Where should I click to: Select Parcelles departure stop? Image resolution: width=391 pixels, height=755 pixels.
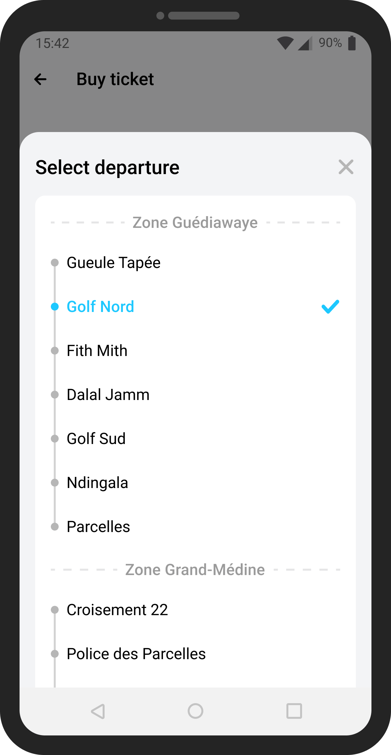tap(98, 527)
